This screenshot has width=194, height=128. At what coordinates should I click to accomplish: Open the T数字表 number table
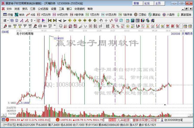pos(125,15)
